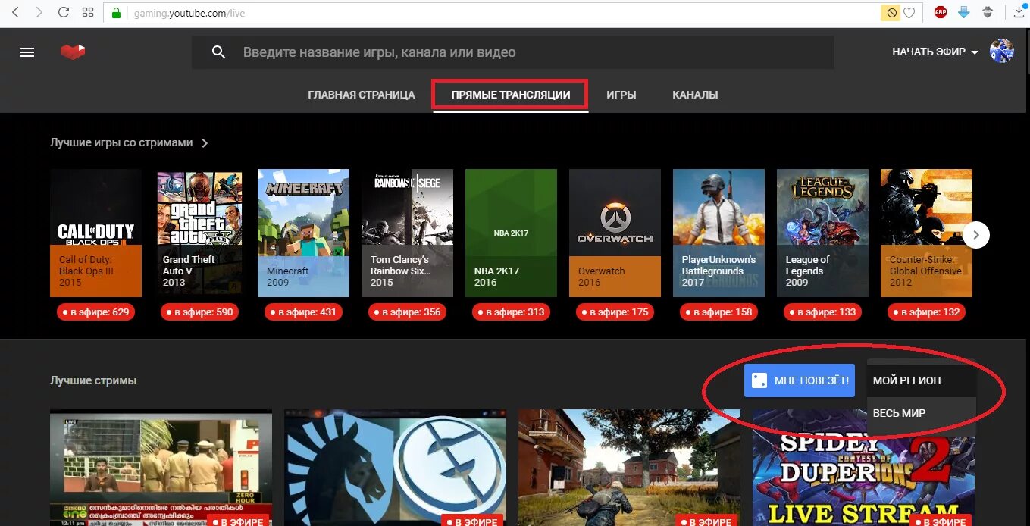Open PlayerUnknown's Battlegrounds game card
The image size is (1030, 526).
click(718, 233)
